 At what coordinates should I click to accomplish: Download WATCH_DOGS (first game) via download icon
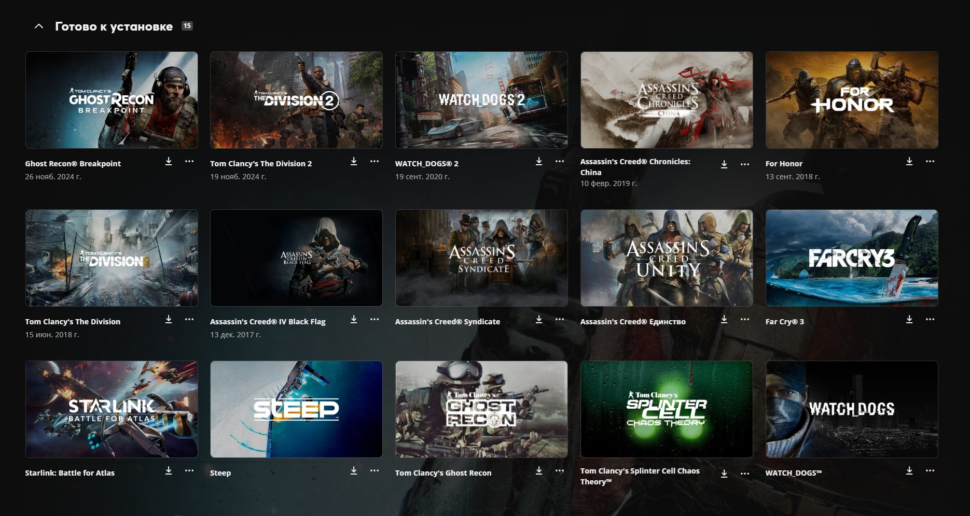tap(909, 471)
